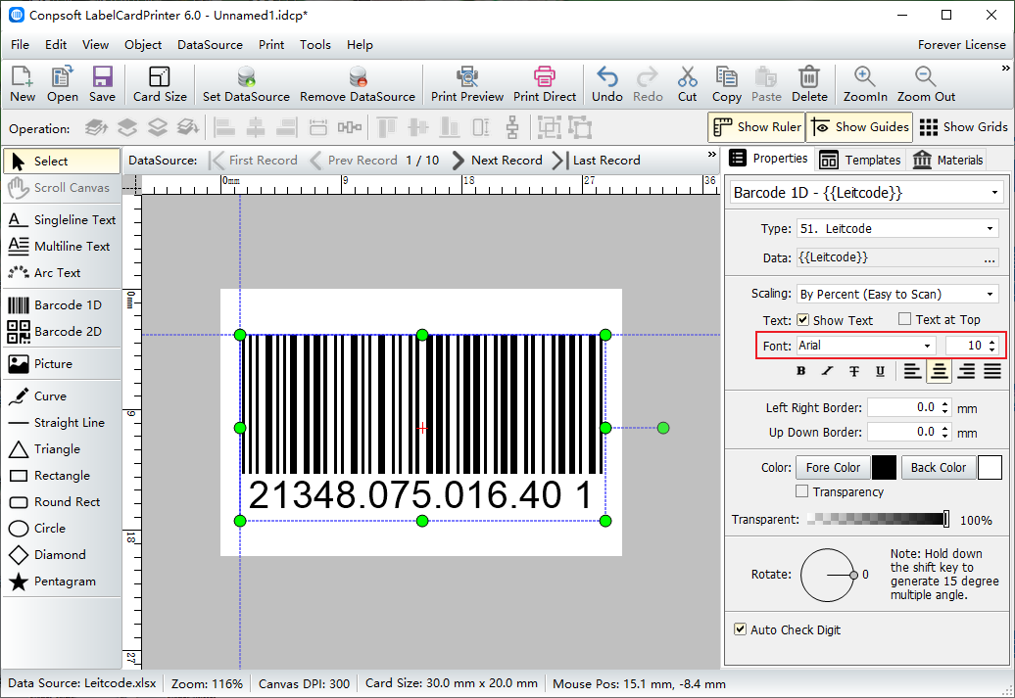Open the Edit menu
Image resolution: width=1015 pixels, height=698 pixels.
pos(56,45)
